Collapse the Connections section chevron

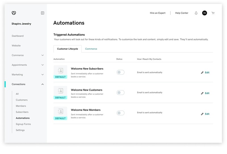43,84
